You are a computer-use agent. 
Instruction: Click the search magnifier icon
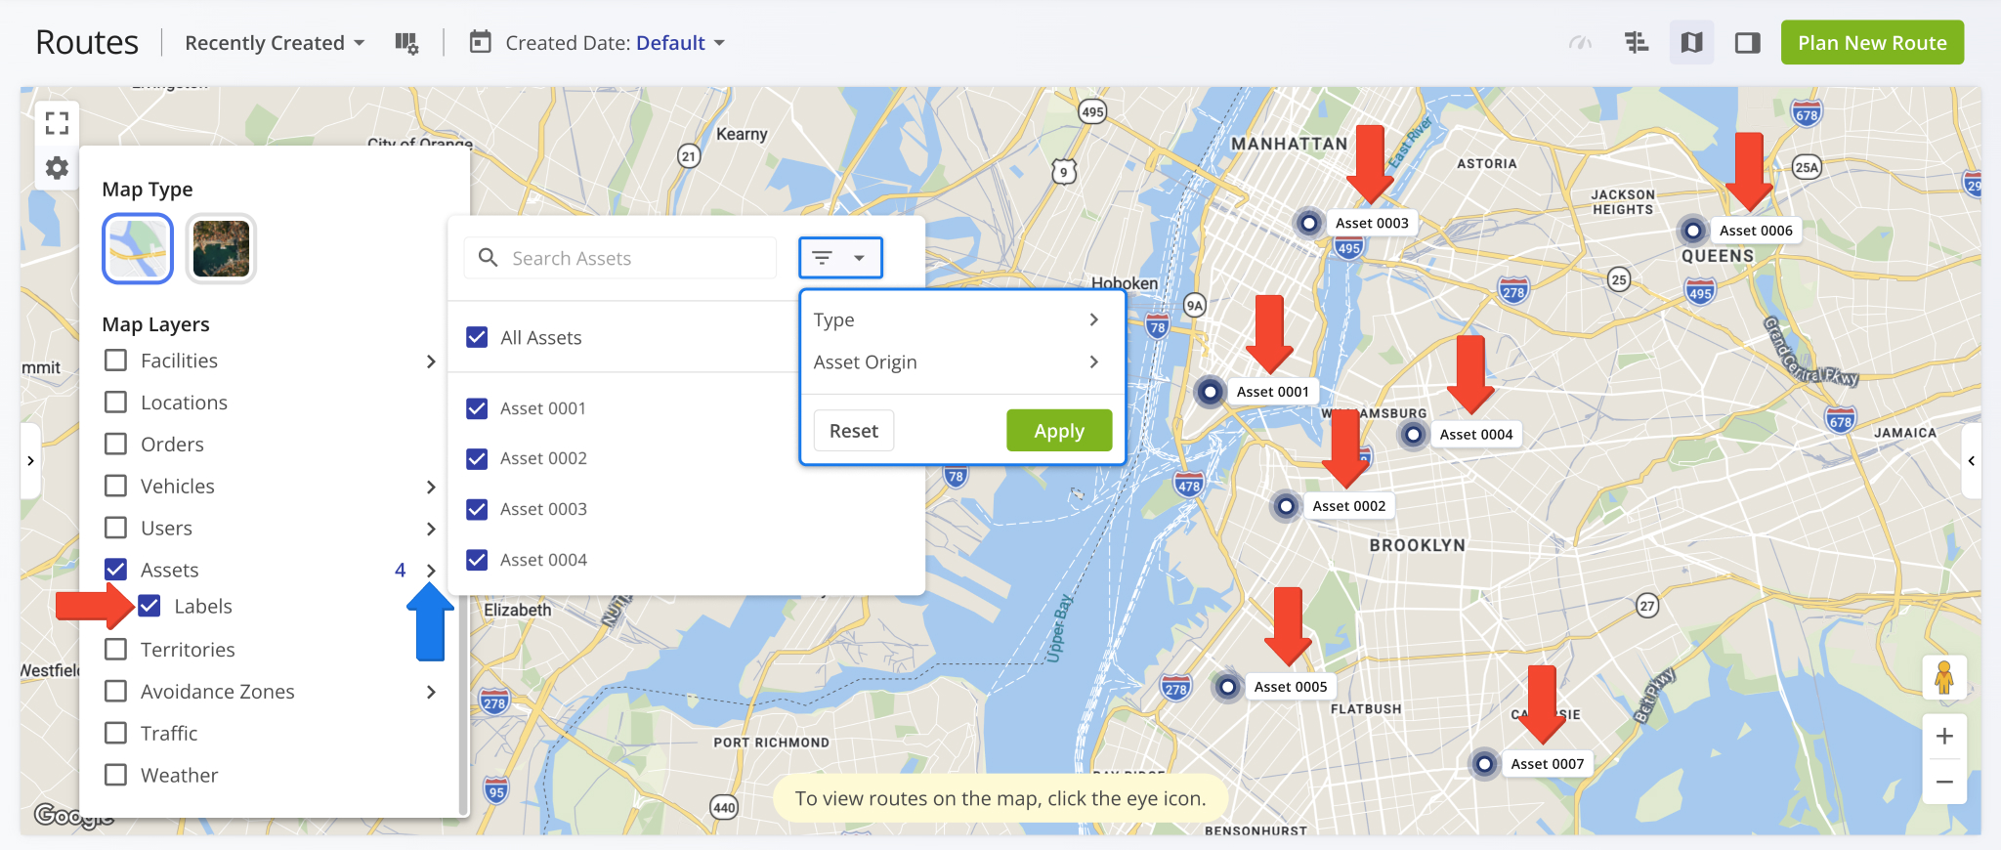pyautogui.click(x=488, y=258)
